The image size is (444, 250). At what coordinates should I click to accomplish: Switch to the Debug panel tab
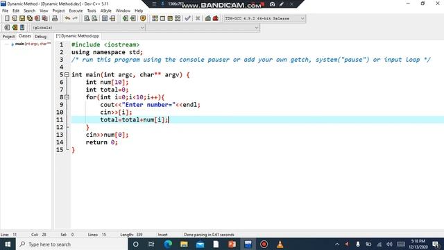(40, 36)
